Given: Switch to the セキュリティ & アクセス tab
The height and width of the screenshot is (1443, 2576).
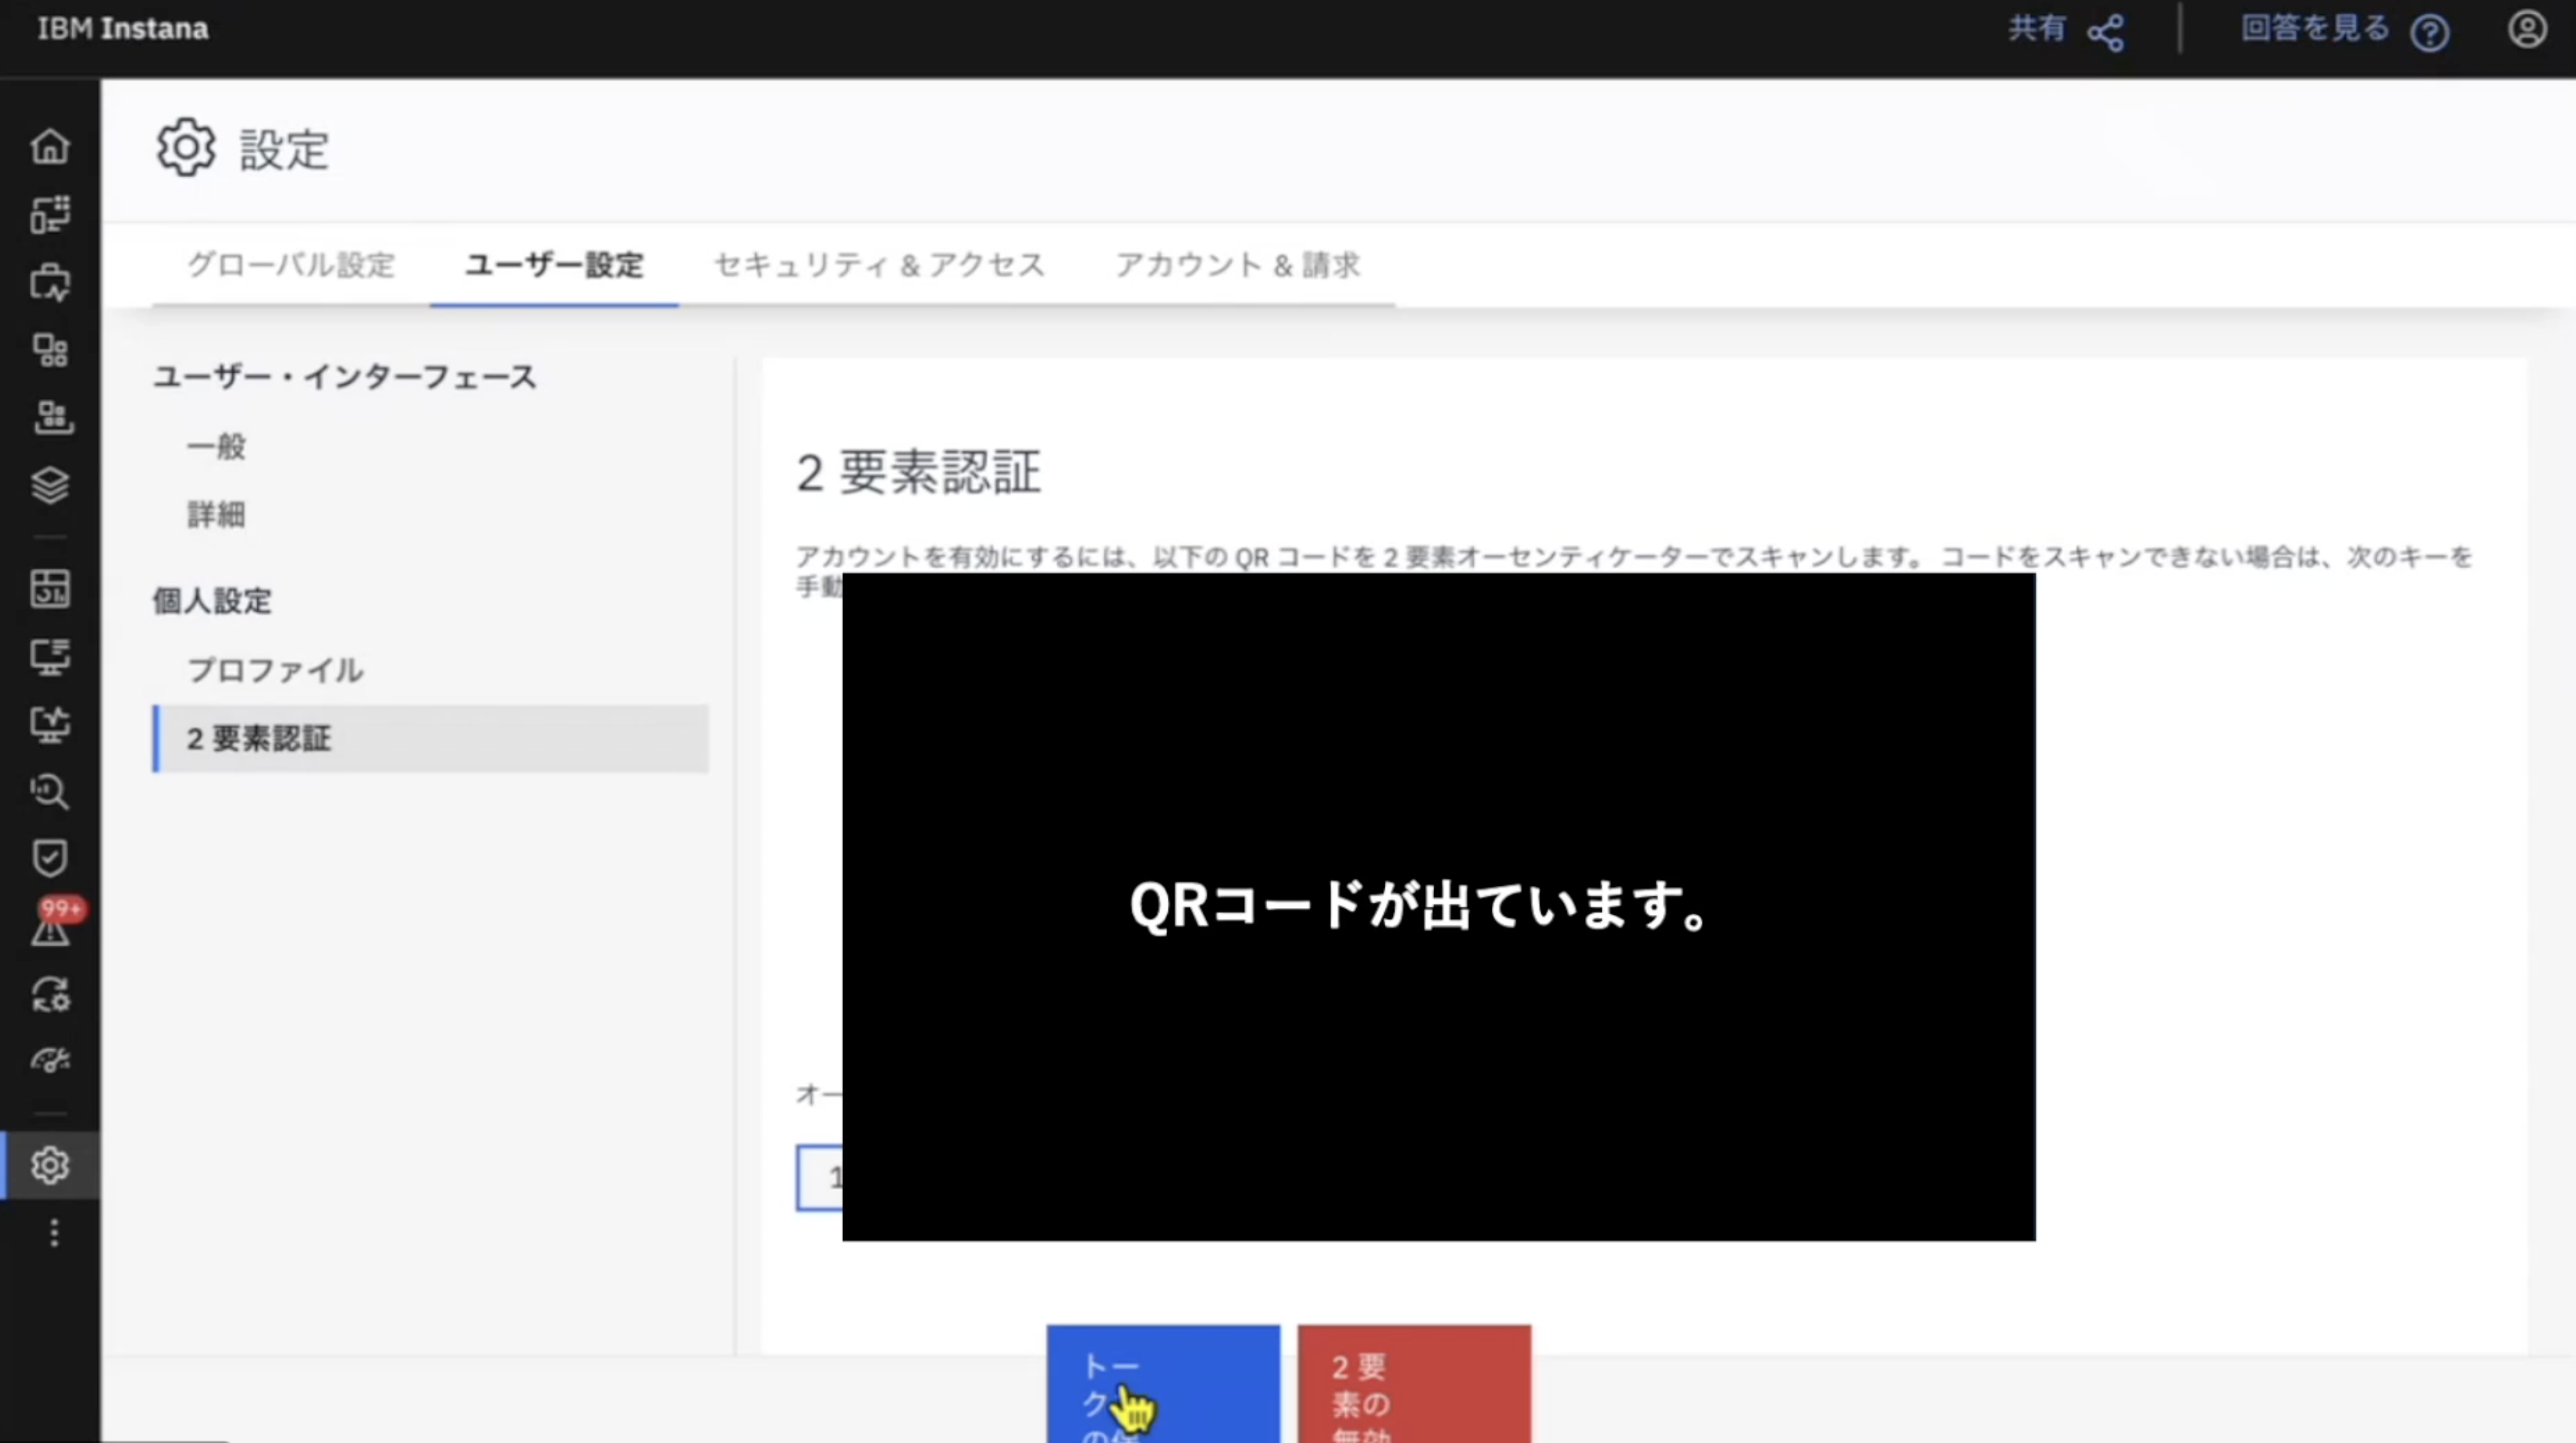Looking at the screenshot, I should 879,265.
